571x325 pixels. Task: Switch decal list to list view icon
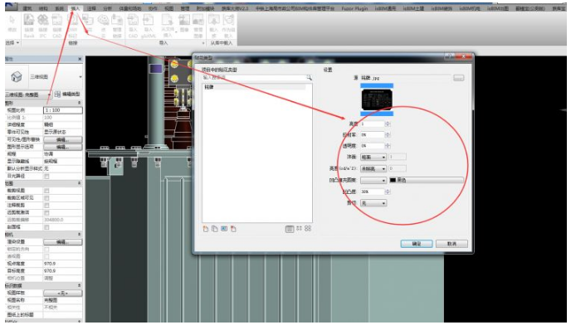290,229
